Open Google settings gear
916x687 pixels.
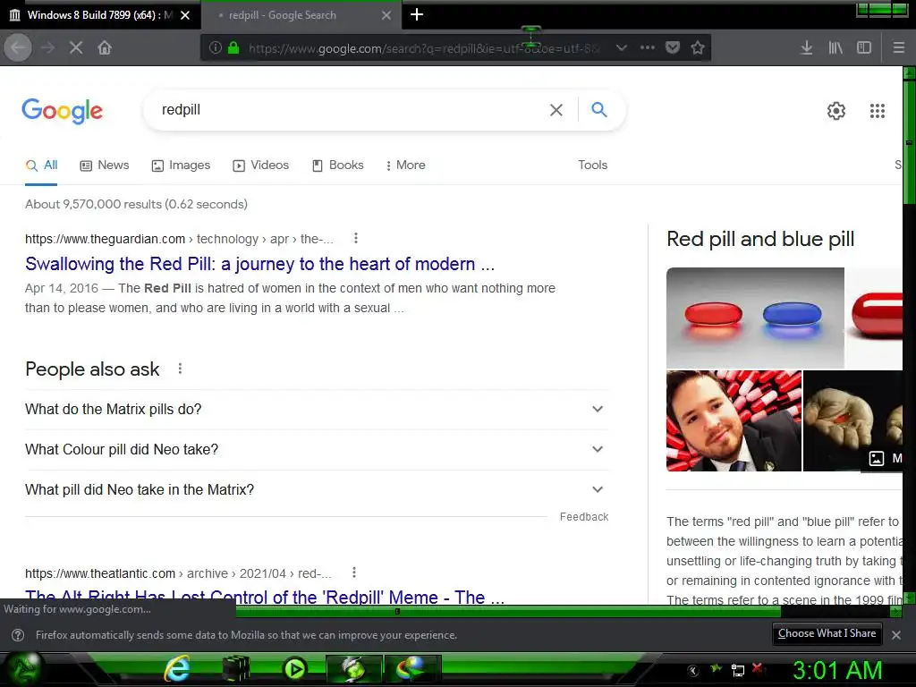pos(836,110)
